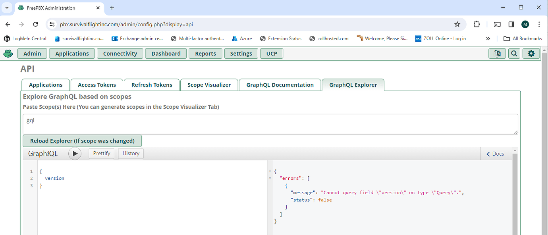Collapse the errors array fold arrow
The height and width of the screenshot is (235, 548).
click(270, 178)
